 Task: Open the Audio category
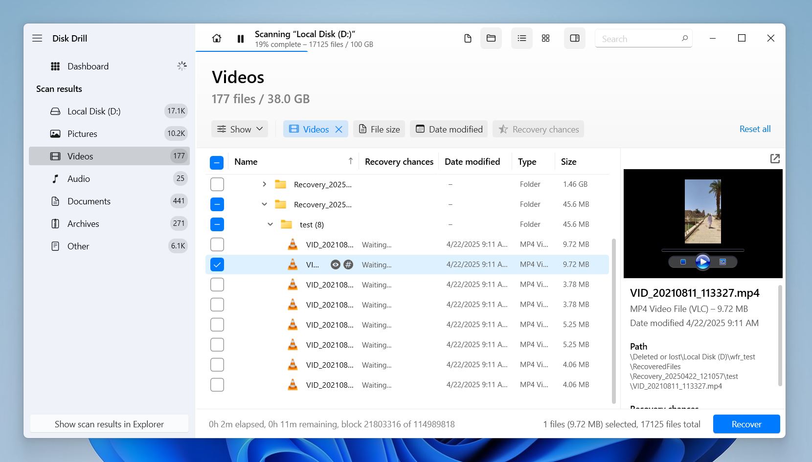pos(109,178)
